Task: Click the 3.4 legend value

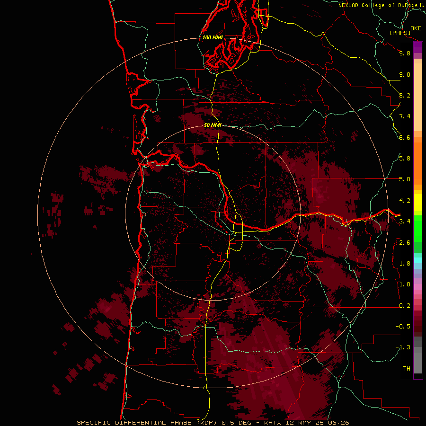Action: [x=405, y=222]
